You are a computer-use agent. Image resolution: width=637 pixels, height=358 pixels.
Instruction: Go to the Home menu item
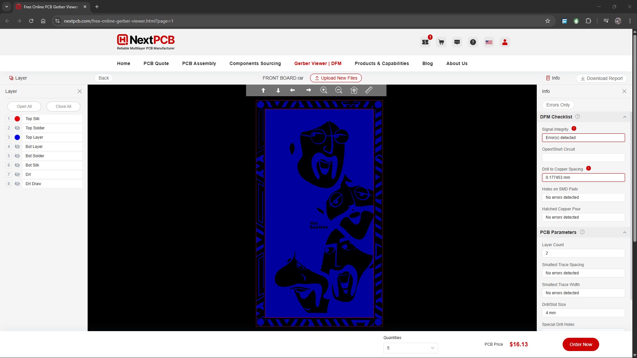click(x=123, y=63)
